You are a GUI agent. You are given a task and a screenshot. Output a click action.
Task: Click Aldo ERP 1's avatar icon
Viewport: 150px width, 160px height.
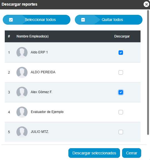click(x=22, y=53)
